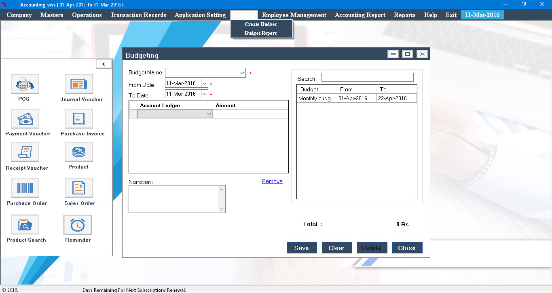
Task: Click the Clear button
Action: click(336, 248)
